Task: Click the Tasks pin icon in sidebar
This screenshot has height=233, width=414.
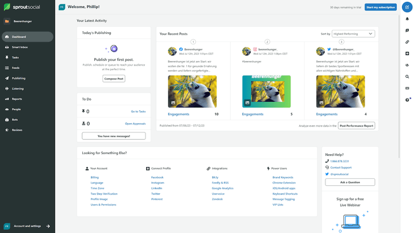Action: (x=7, y=58)
